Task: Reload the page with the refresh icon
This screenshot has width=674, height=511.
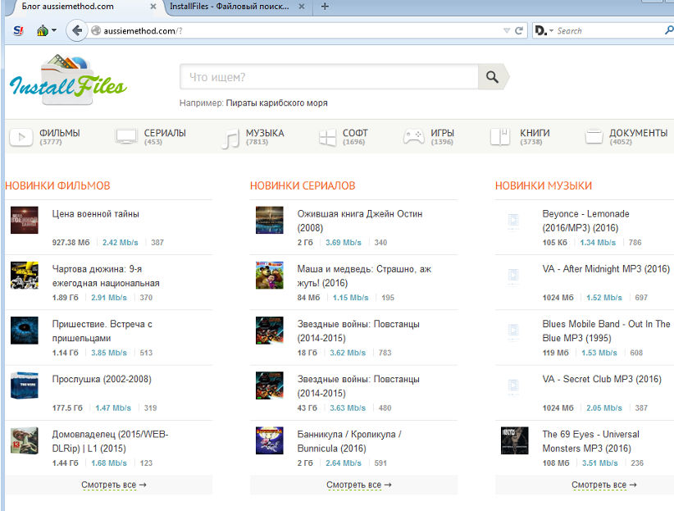Action: coord(519,31)
